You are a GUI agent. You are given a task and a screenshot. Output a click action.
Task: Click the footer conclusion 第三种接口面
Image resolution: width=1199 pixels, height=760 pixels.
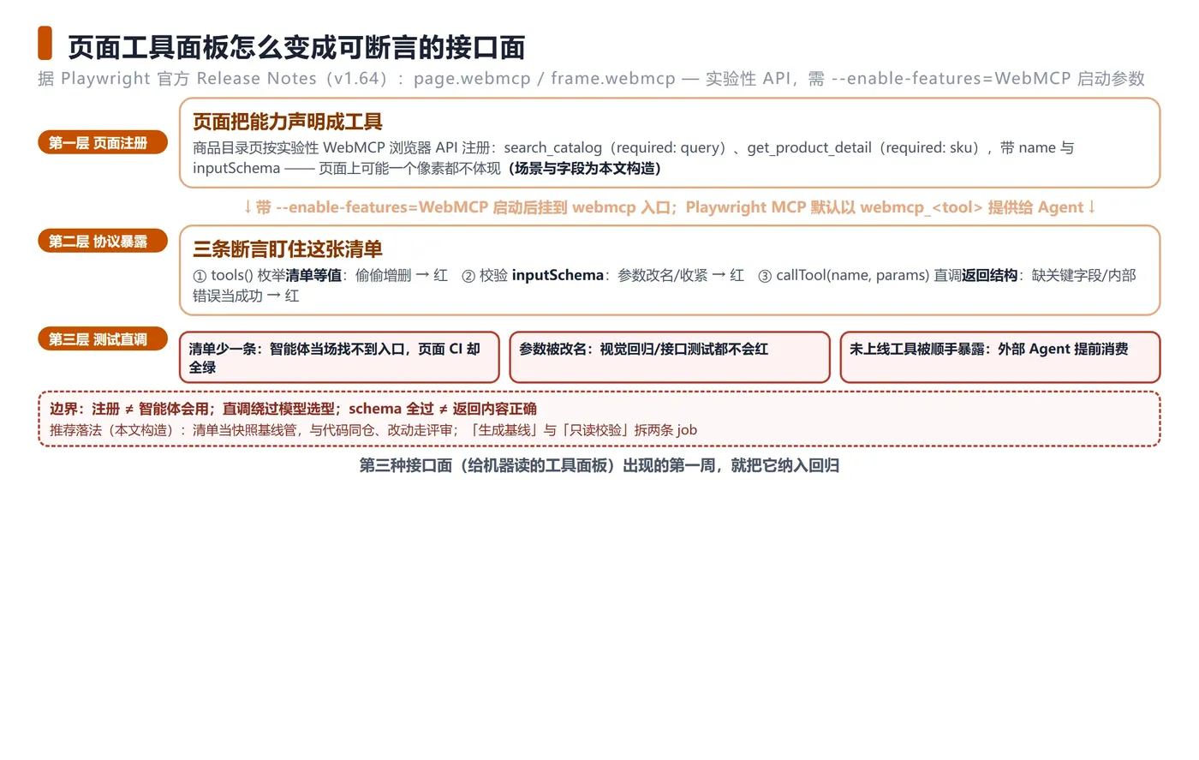coord(599,465)
